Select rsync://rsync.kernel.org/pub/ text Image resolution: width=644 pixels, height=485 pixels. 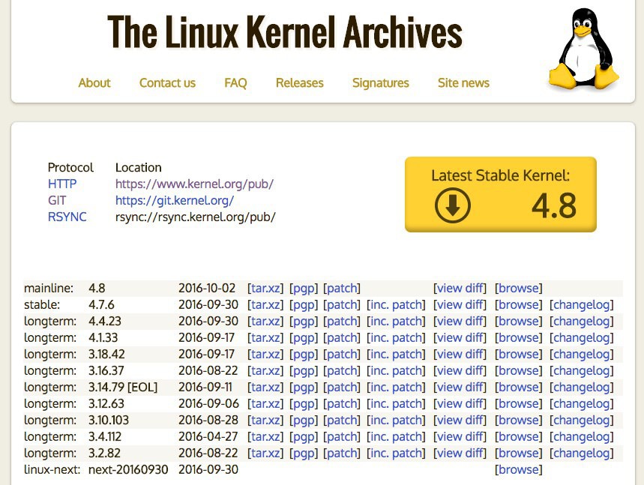(x=196, y=217)
